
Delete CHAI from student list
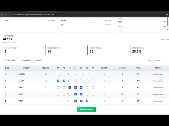[x=164, y=26]
